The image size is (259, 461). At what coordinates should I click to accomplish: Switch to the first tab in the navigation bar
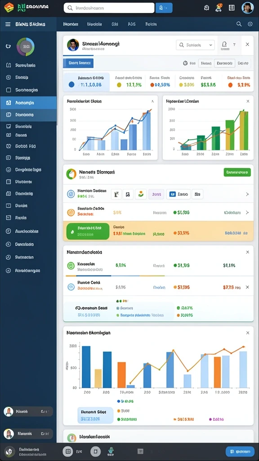[71, 24]
